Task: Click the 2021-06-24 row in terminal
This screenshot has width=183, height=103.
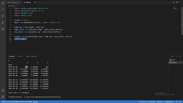Action: (28, 80)
